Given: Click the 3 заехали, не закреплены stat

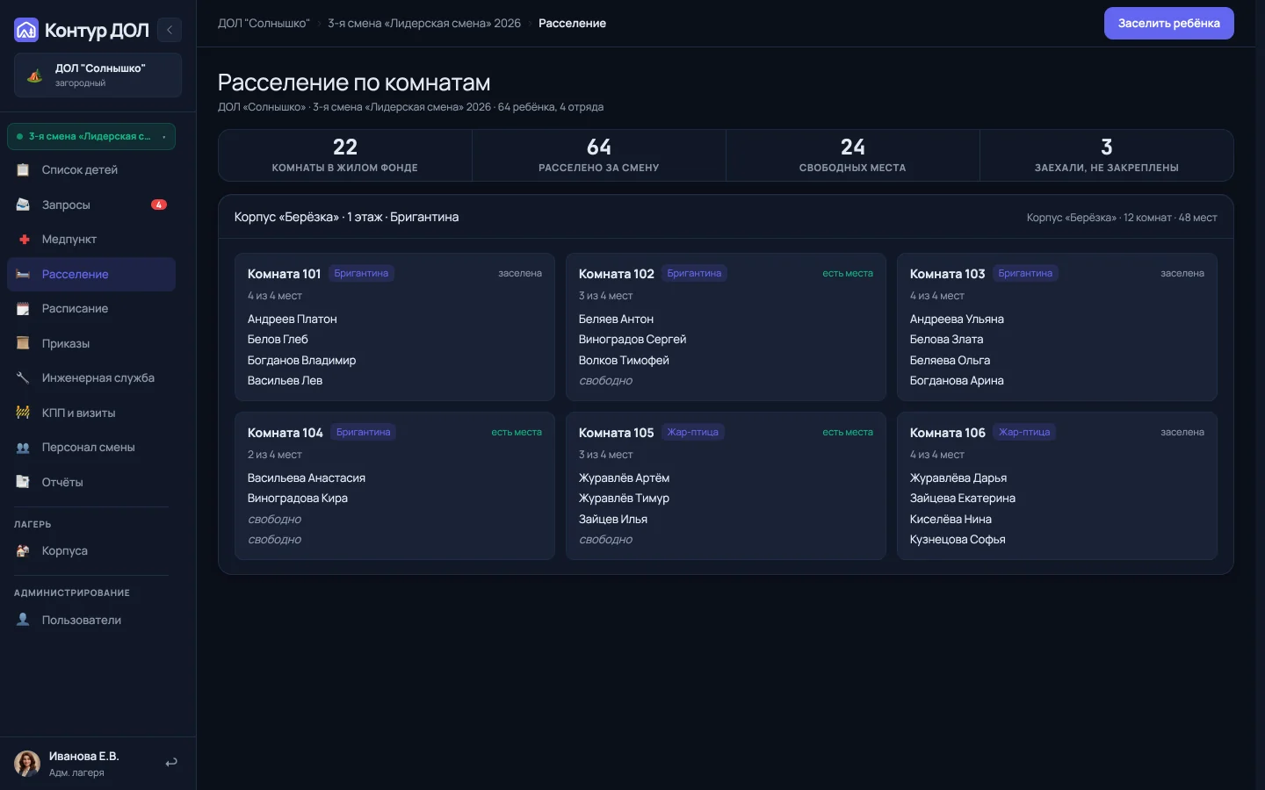Looking at the screenshot, I should click(x=1106, y=155).
